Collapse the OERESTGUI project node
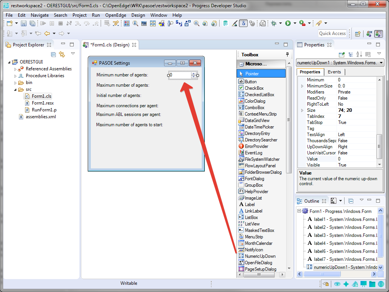The height and width of the screenshot is (292, 389). [x=9, y=62]
